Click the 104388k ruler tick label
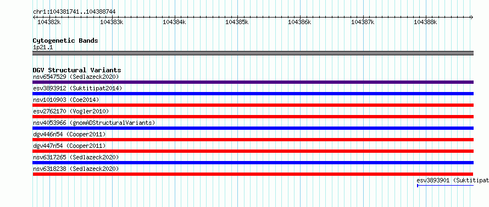The image size is (489, 207). [425, 22]
